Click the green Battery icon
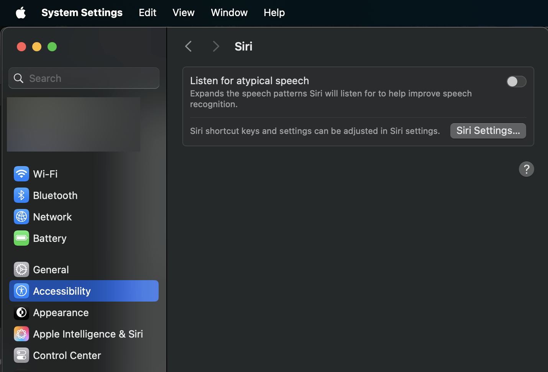 21,238
